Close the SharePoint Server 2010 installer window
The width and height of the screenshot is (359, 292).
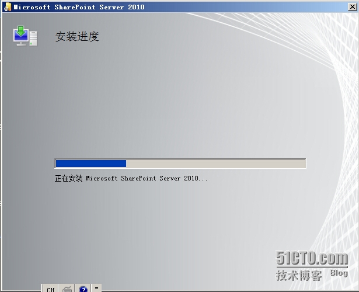coord(352,7)
